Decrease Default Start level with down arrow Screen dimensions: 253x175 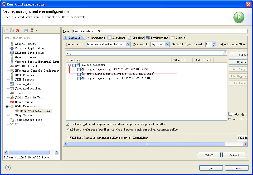(214, 46)
